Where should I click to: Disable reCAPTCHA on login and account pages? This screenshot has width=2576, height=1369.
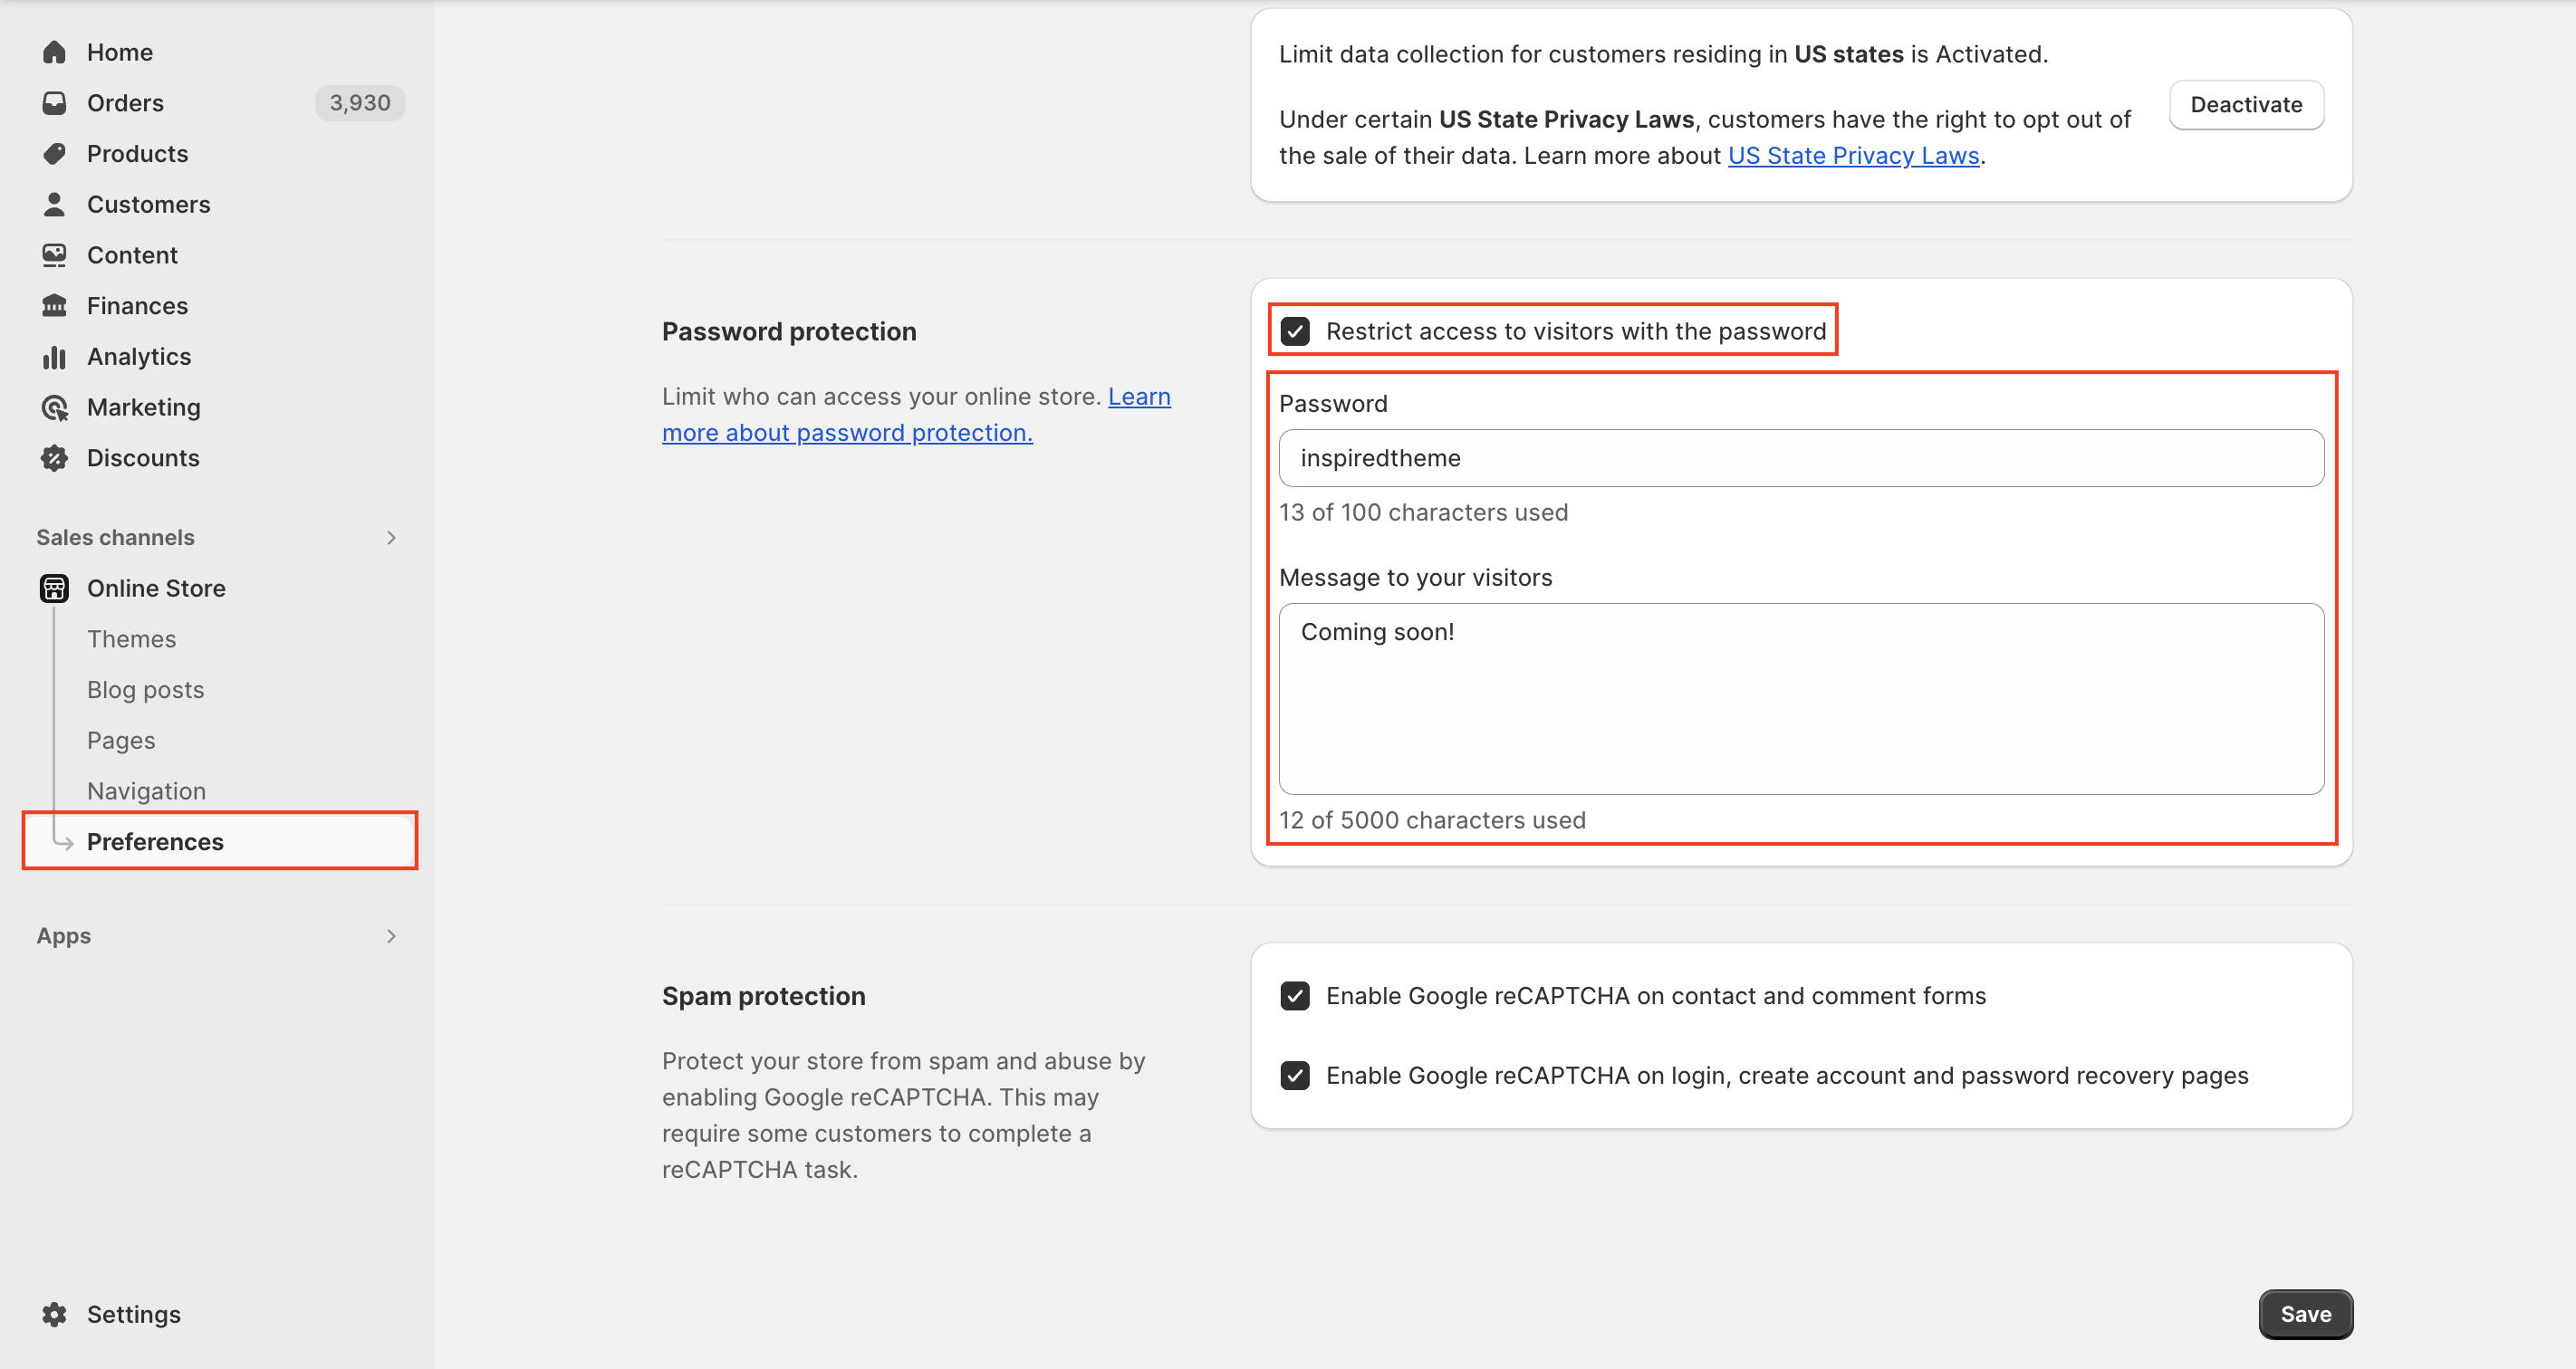1295,1077
